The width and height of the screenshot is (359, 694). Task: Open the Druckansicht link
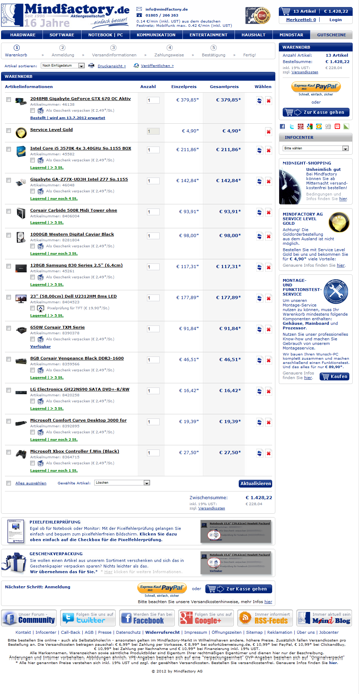[x=112, y=66]
